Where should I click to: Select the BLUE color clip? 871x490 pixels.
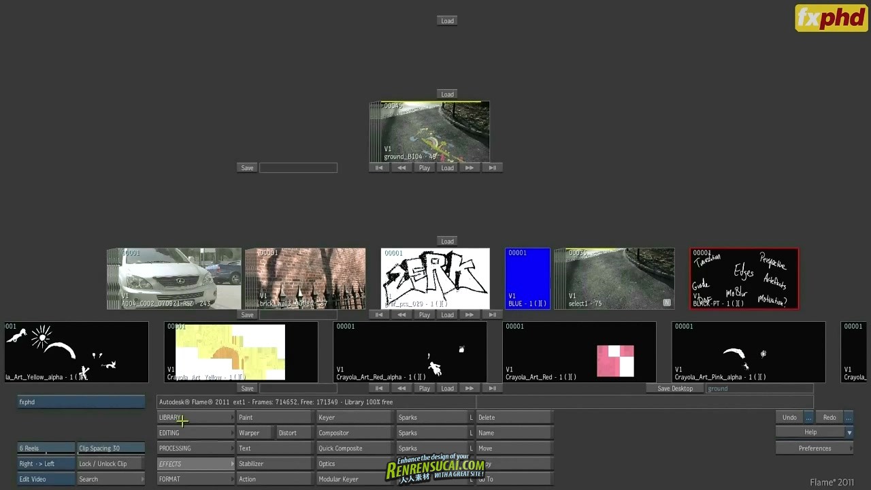click(x=527, y=278)
